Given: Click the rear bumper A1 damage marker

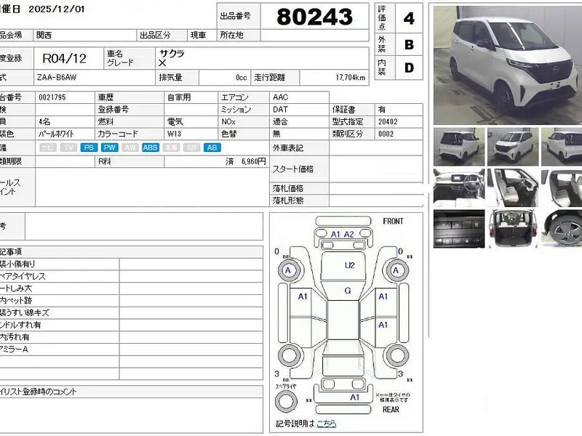Looking at the screenshot, I should (x=354, y=397).
